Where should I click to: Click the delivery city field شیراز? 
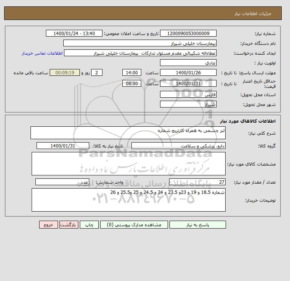[x=188, y=104]
